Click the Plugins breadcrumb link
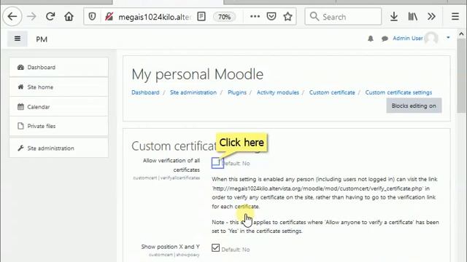 [x=237, y=92]
